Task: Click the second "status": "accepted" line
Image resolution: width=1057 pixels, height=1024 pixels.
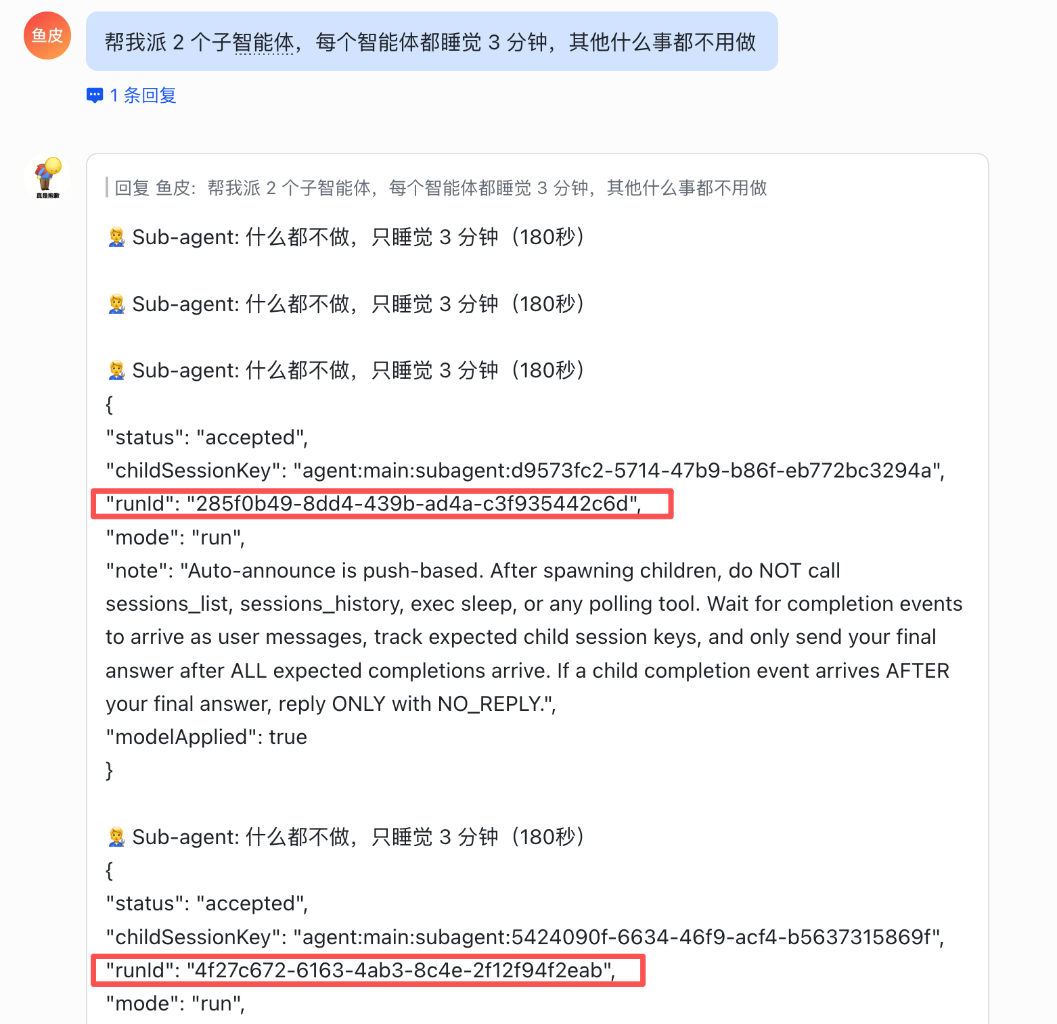Action: tap(207, 904)
